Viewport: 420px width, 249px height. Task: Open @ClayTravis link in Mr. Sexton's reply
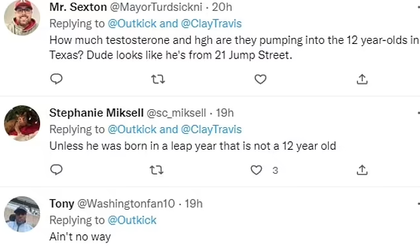[x=211, y=23]
